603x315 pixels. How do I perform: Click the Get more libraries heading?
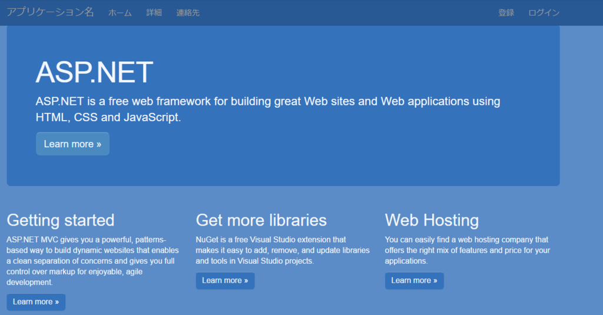[x=261, y=220]
